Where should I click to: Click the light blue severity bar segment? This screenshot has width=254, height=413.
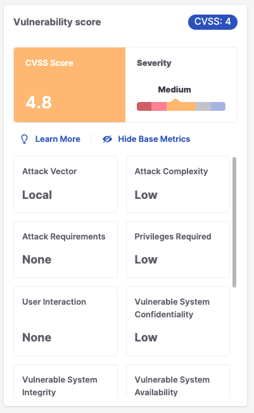tap(218, 106)
